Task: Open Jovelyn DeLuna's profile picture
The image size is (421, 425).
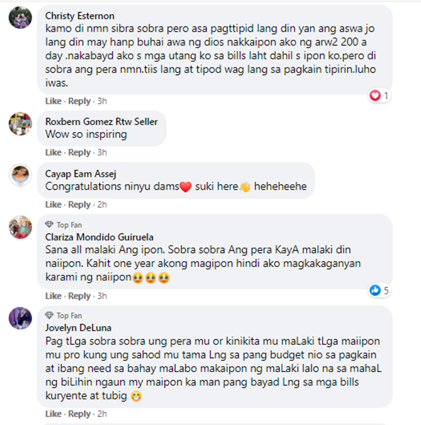Action: point(20,318)
